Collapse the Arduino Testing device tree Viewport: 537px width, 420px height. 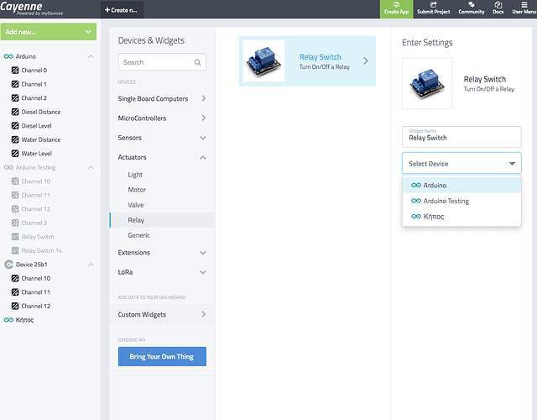[91, 167]
